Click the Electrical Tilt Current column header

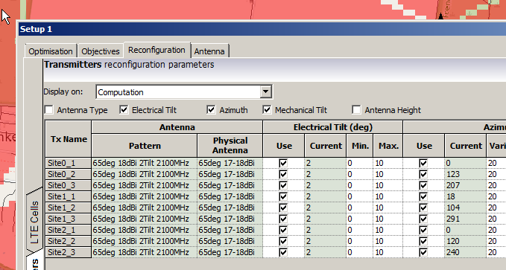click(x=325, y=146)
